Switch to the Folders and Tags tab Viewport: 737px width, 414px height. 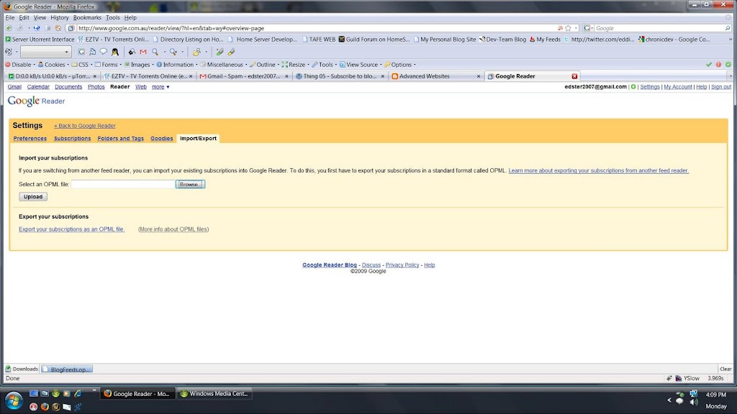(x=121, y=139)
